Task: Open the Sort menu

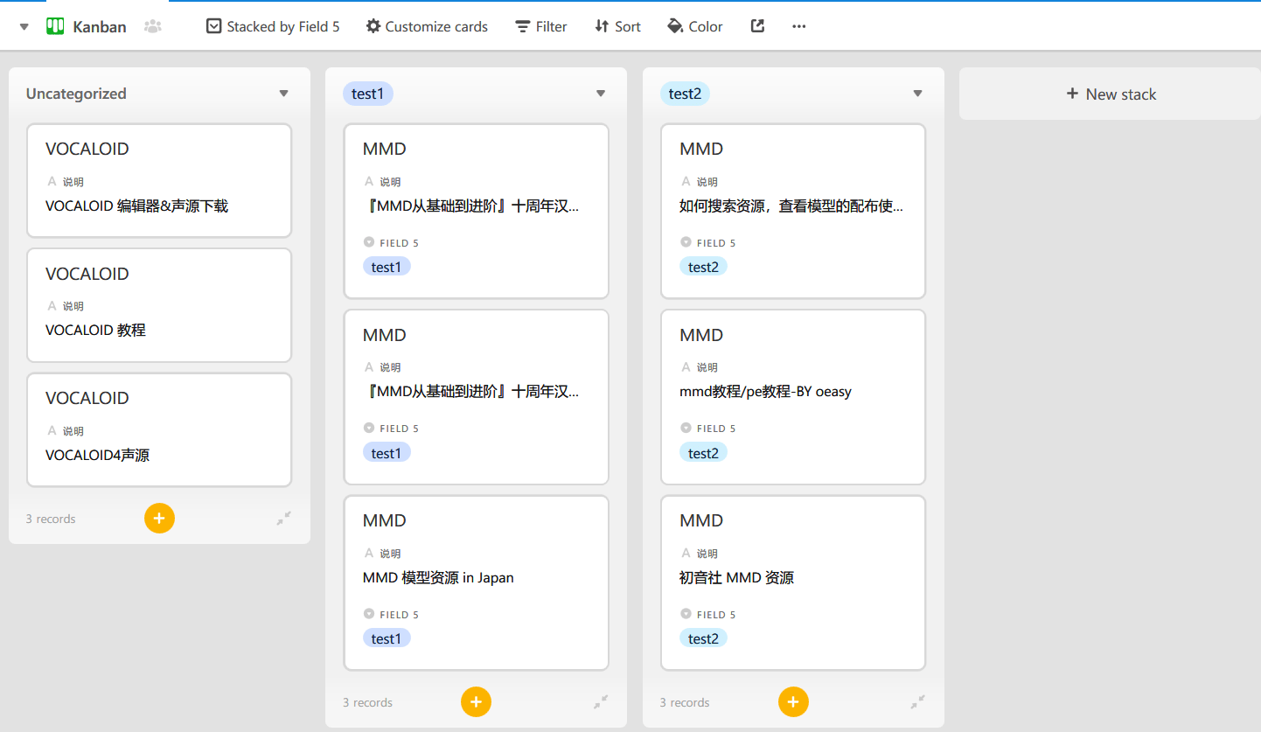Action: tap(617, 26)
